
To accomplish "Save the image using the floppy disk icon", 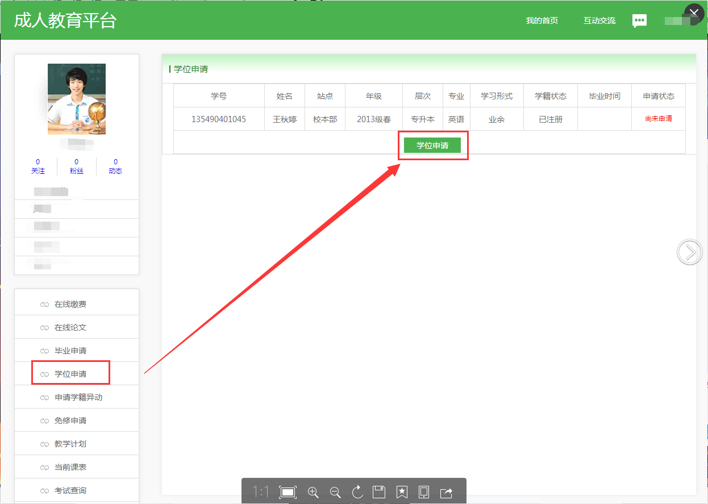I will click(379, 492).
